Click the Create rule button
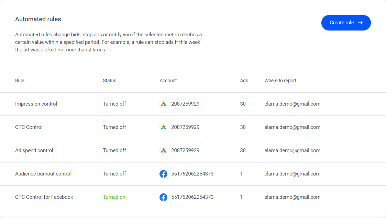386x218 pixels. pyautogui.click(x=346, y=23)
